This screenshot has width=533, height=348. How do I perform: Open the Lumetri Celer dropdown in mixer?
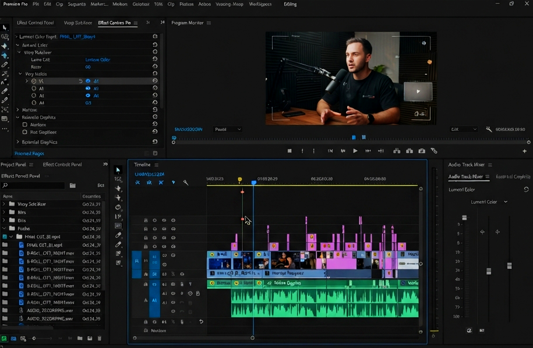click(x=489, y=202)
